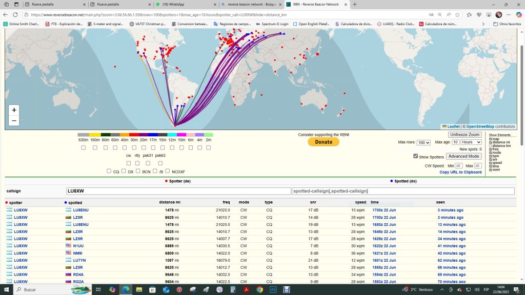525x295 pixels.
Task: Open Google Chrome from the taskbar
Action: (x=260, y=289)
